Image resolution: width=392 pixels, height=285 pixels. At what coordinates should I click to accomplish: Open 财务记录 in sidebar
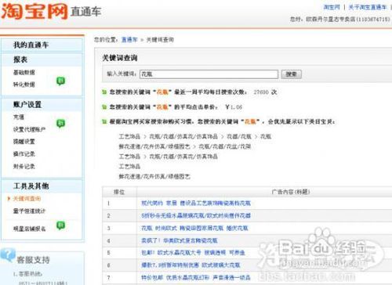tap(24, 166)
